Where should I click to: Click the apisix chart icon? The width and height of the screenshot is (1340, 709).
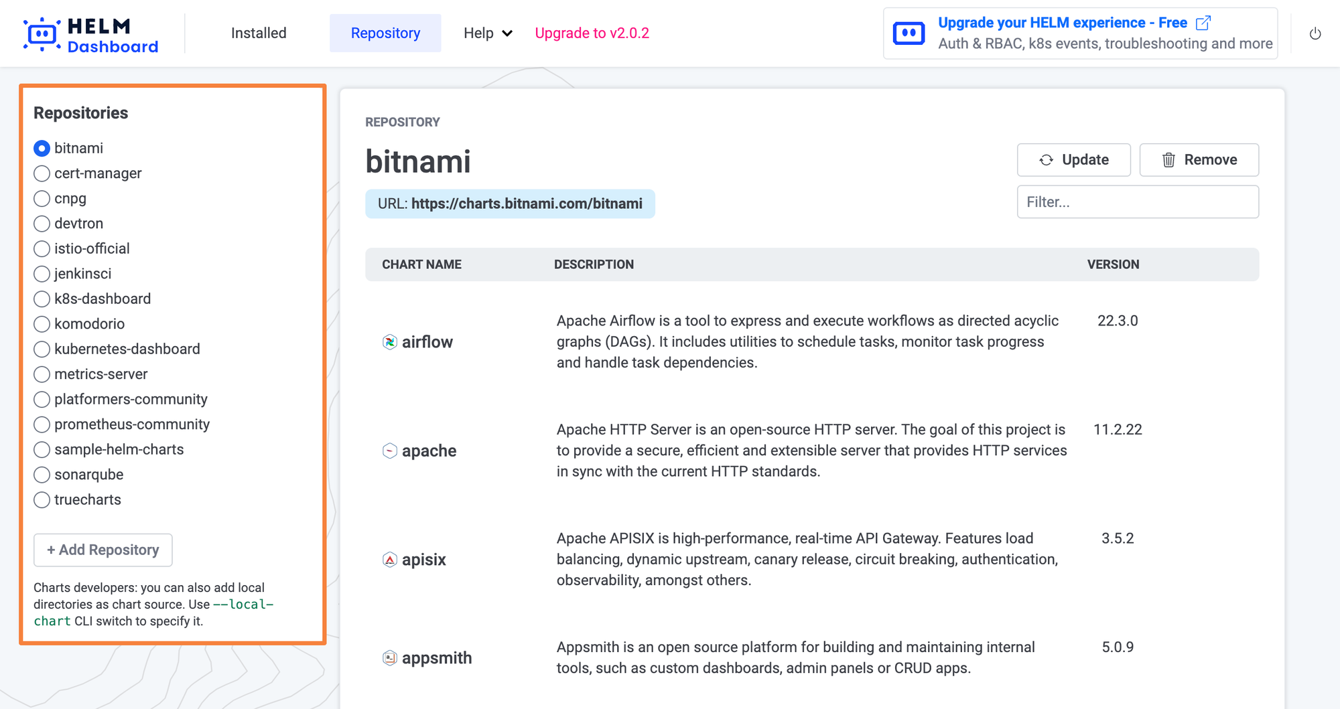point(390,560)
